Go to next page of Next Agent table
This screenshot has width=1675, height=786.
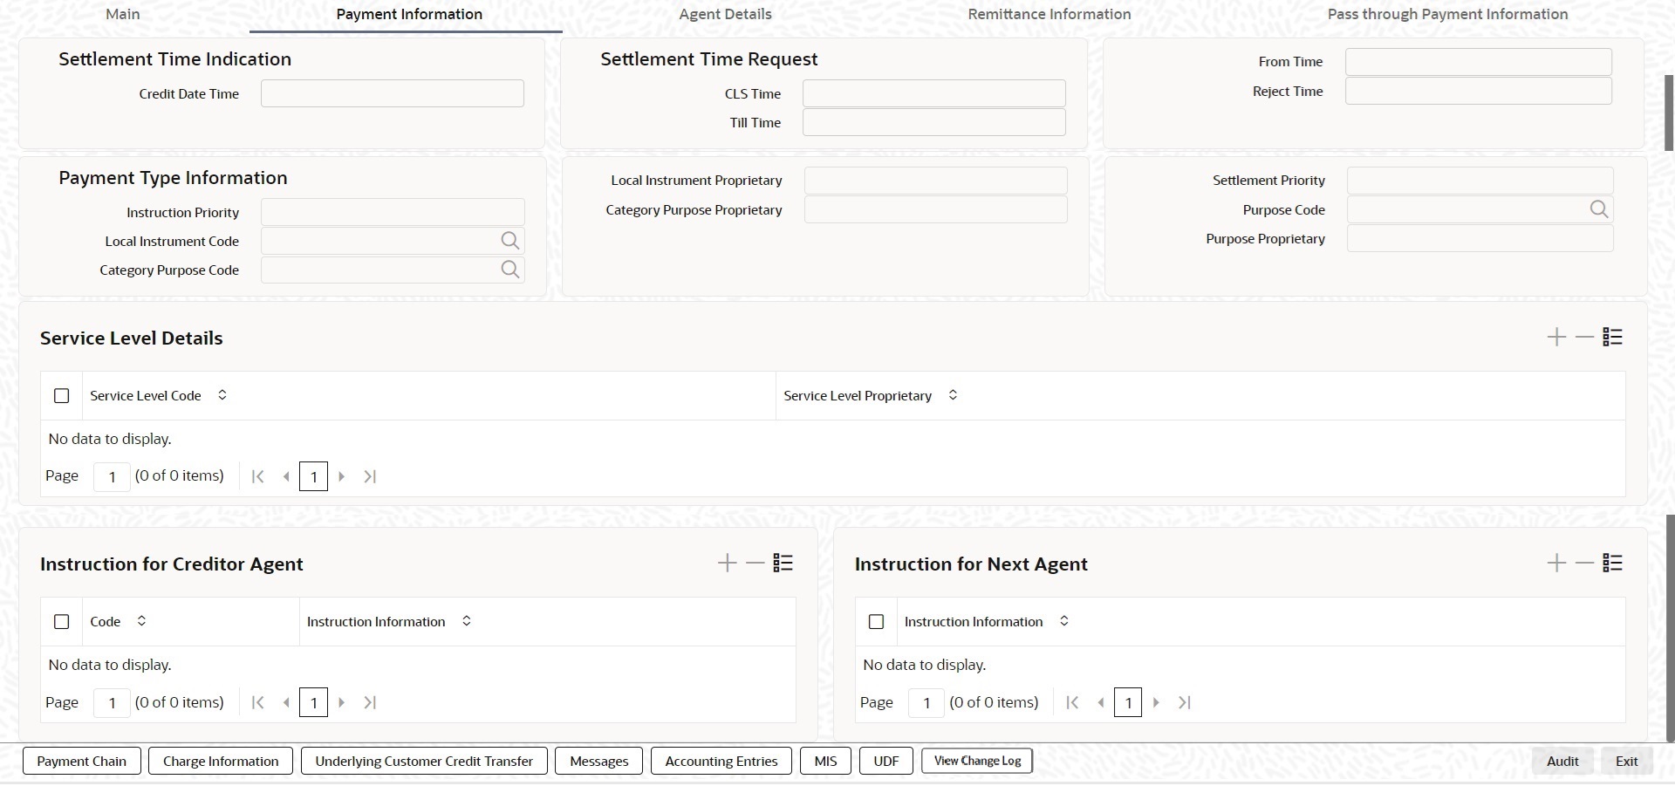click(1156, 702)
